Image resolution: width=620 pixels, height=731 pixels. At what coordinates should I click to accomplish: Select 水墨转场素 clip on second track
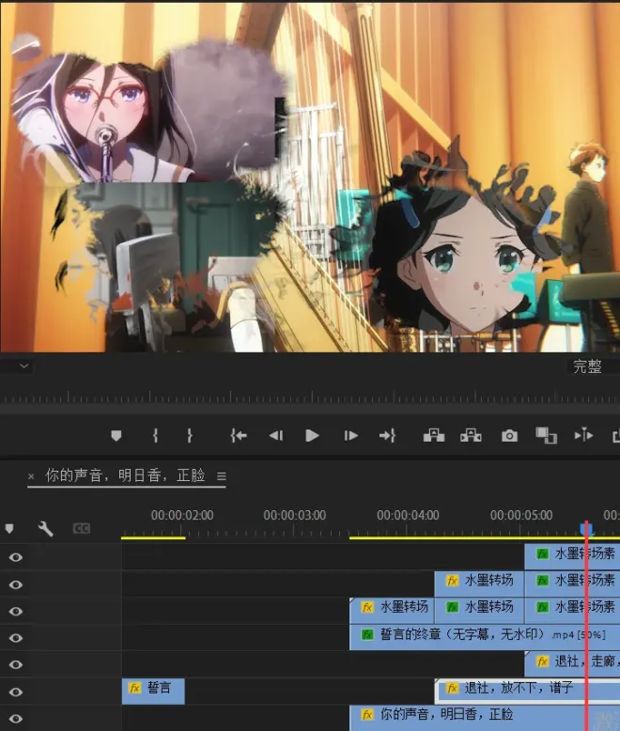point(572,583)
